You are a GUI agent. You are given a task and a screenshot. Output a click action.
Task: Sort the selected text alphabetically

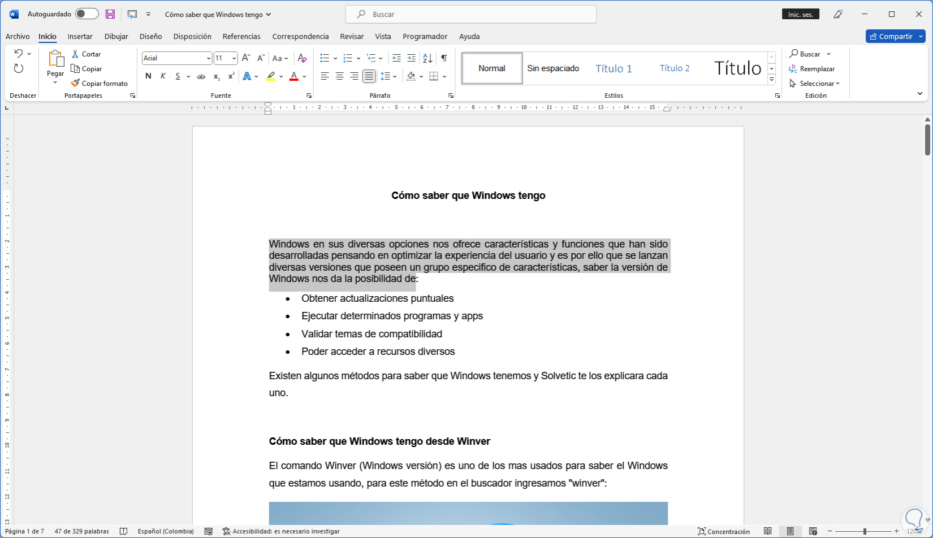click(x=427, y=58)
